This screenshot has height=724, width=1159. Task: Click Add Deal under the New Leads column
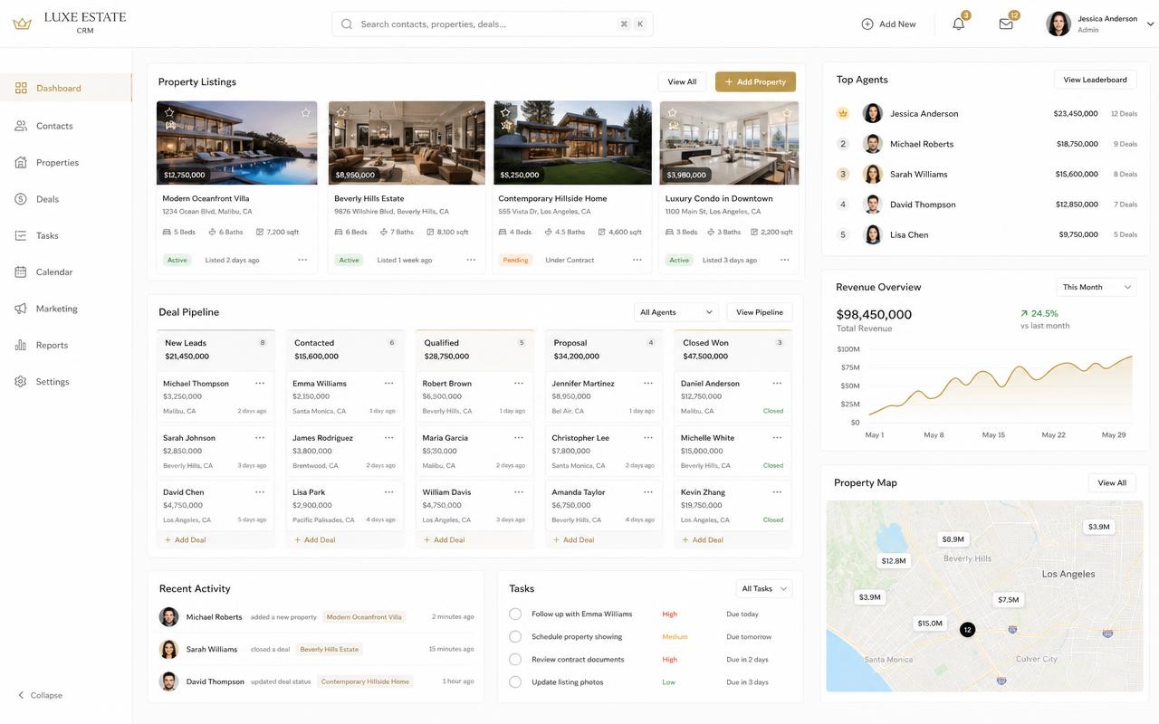click(185, 540)
